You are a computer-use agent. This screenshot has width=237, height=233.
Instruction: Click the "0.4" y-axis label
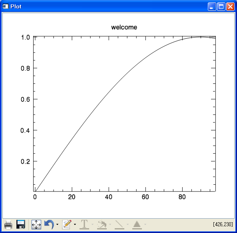tap(25, 130)
